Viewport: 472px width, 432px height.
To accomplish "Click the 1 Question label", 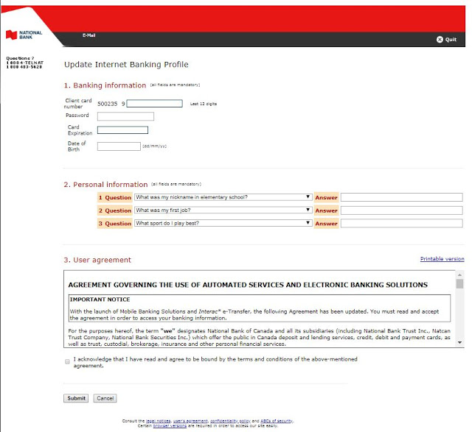I will (115, 198).
